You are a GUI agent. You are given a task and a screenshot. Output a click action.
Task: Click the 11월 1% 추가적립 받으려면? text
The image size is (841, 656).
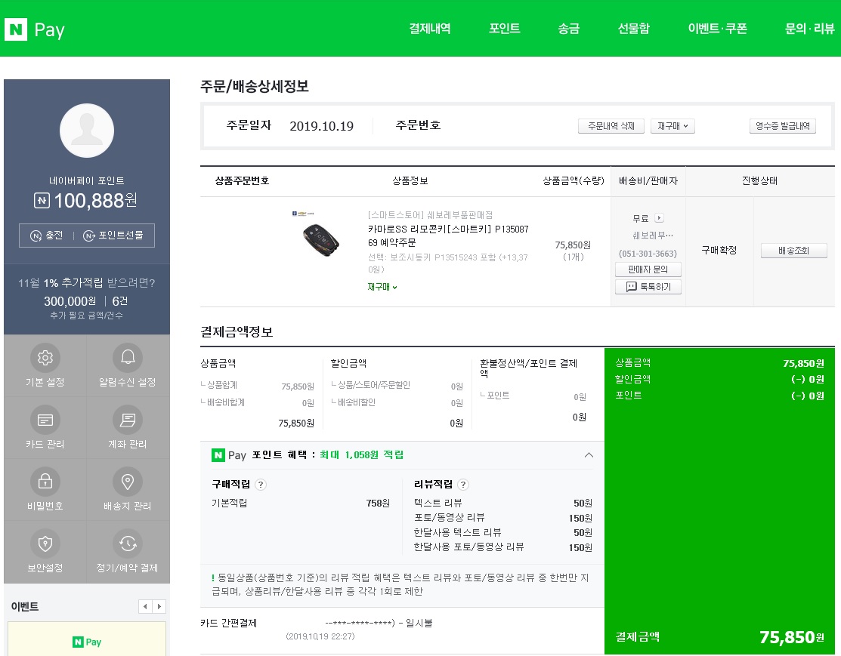click(x=87, y=282)
